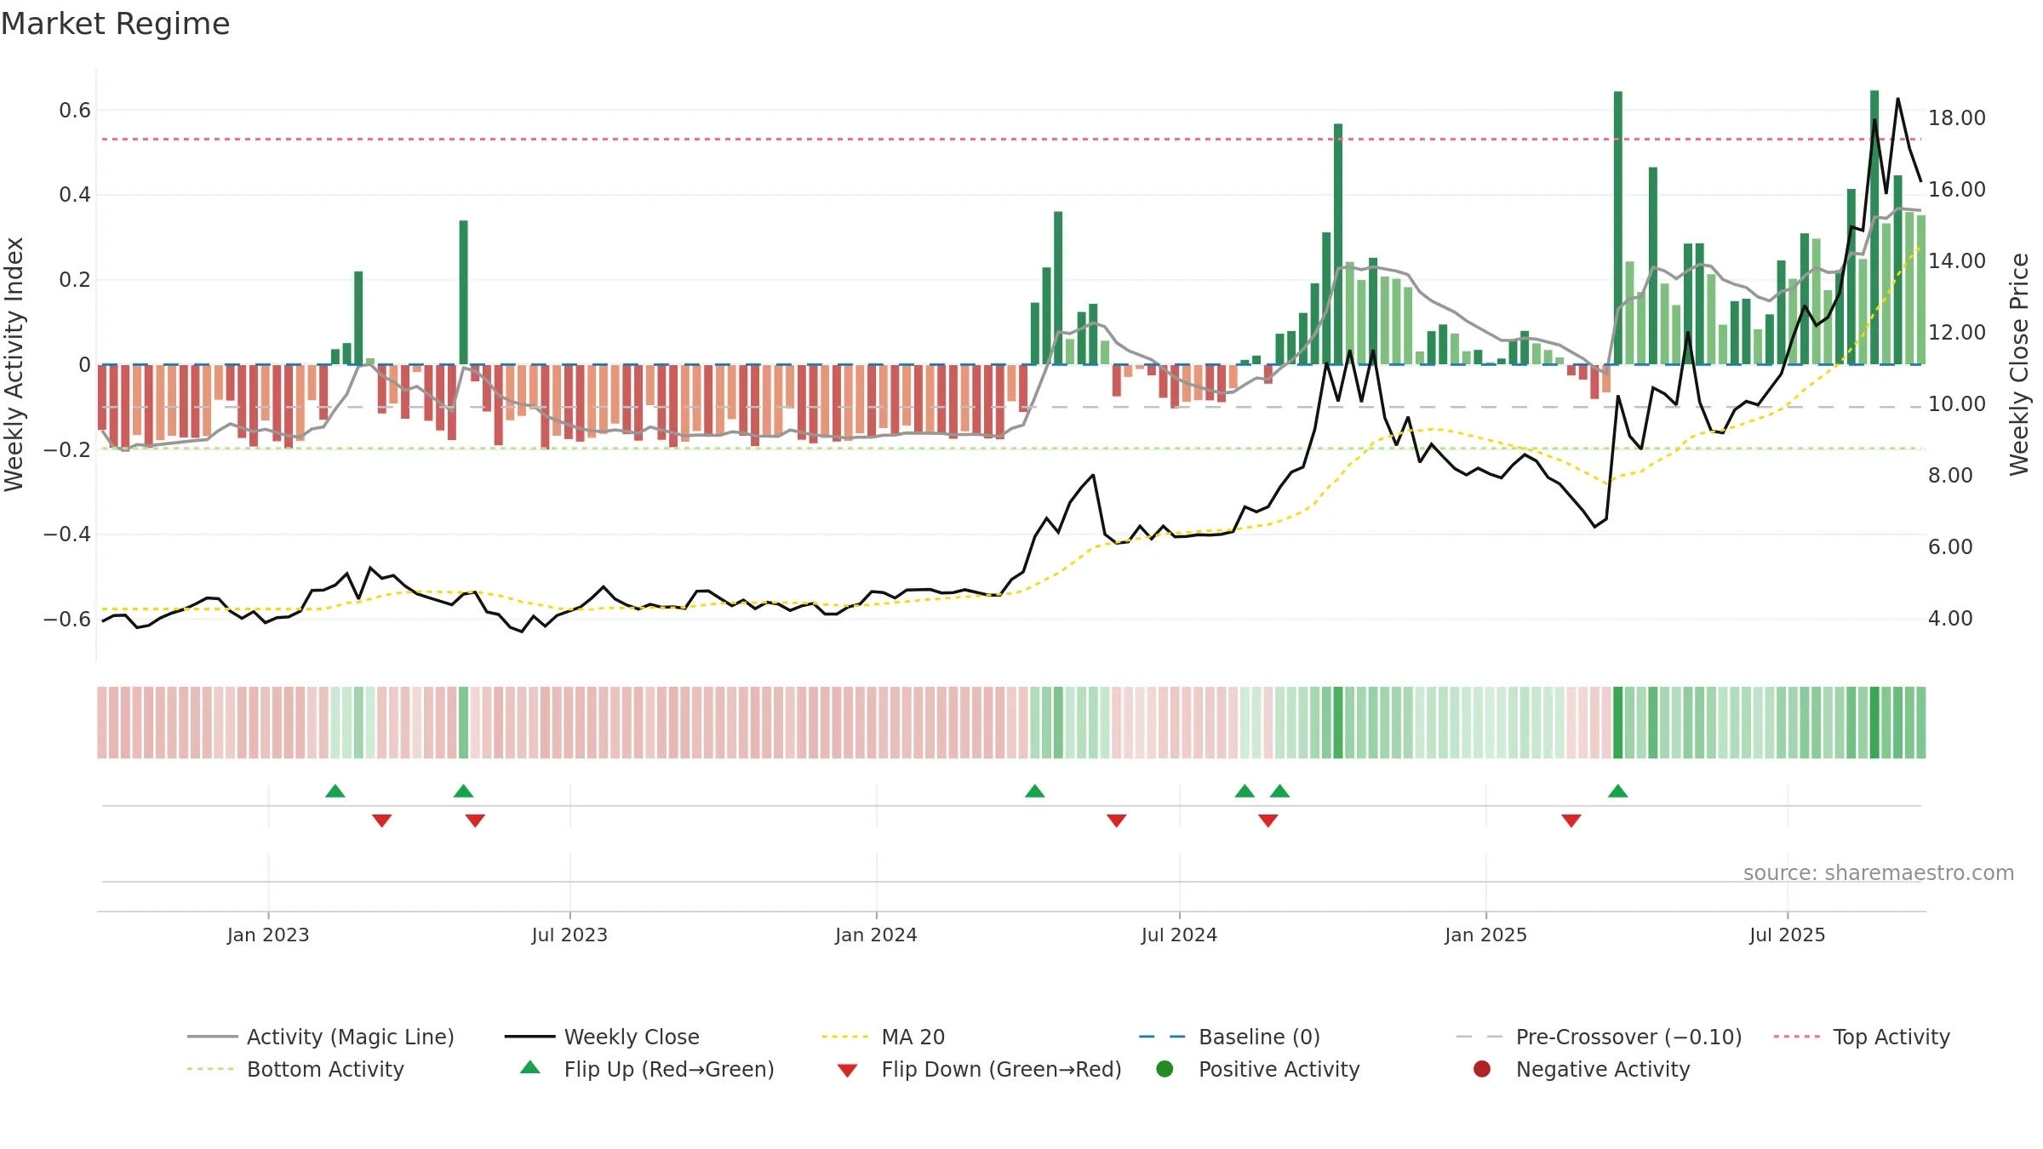The image size is (2043, 1149).
Task: Click the Jan 2024 axis label
Action: tap(876, 935)
